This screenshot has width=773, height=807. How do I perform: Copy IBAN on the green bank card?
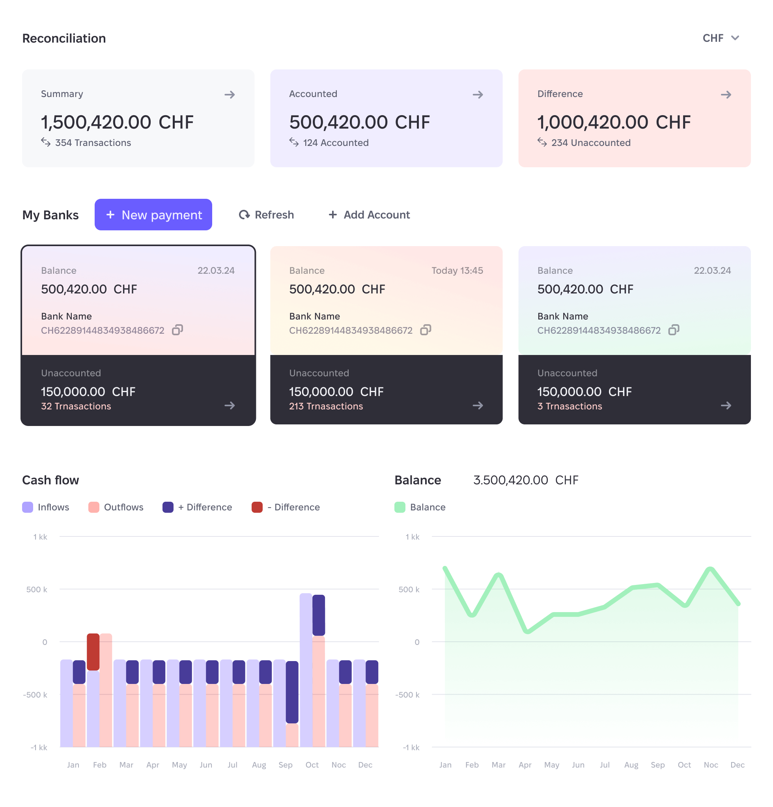click(x=674, y=330)
